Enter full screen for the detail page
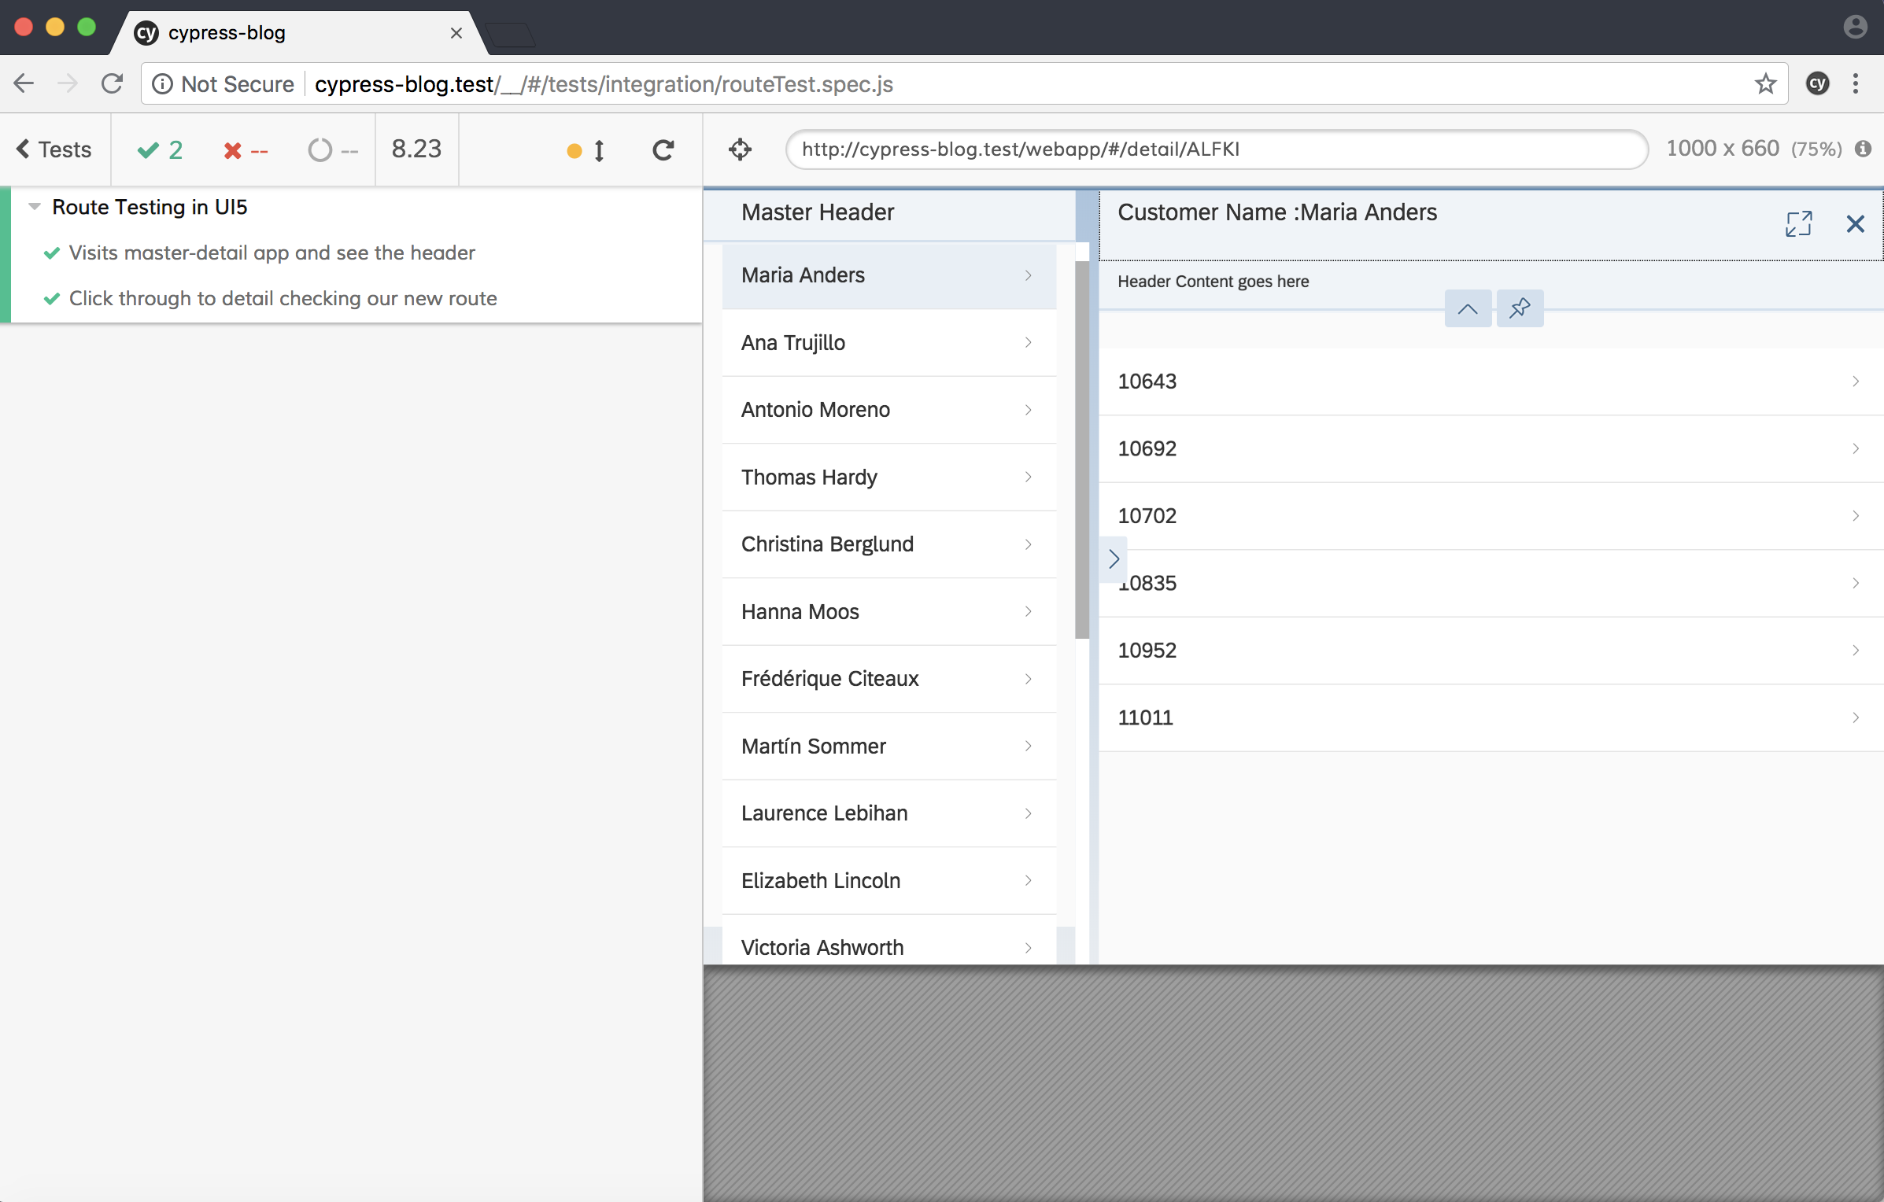This screenshot has height=1202, width=1884. pos(1799,223)
